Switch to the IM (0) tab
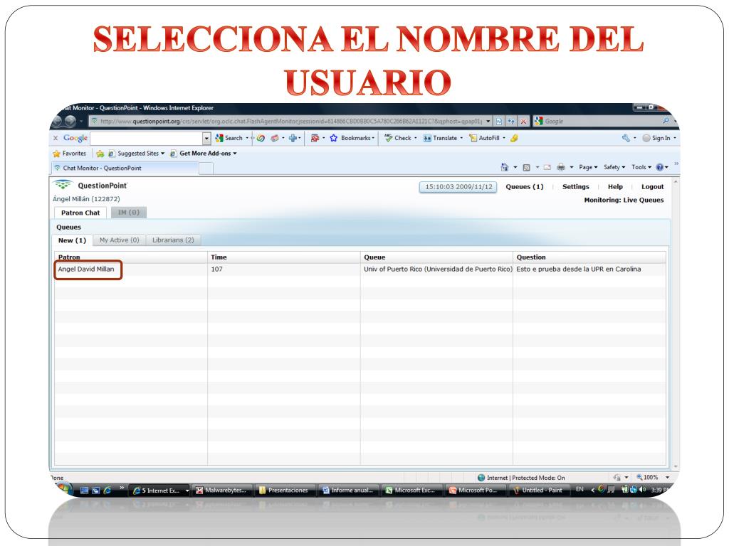 click(129, 213)
